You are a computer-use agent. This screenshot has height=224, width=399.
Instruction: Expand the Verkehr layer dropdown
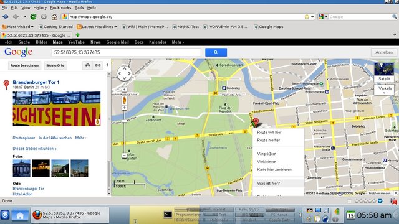(384, 90)
